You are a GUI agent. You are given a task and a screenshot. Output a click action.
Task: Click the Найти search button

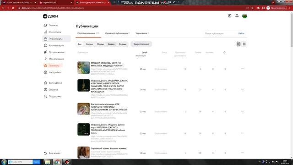point(241,33)
